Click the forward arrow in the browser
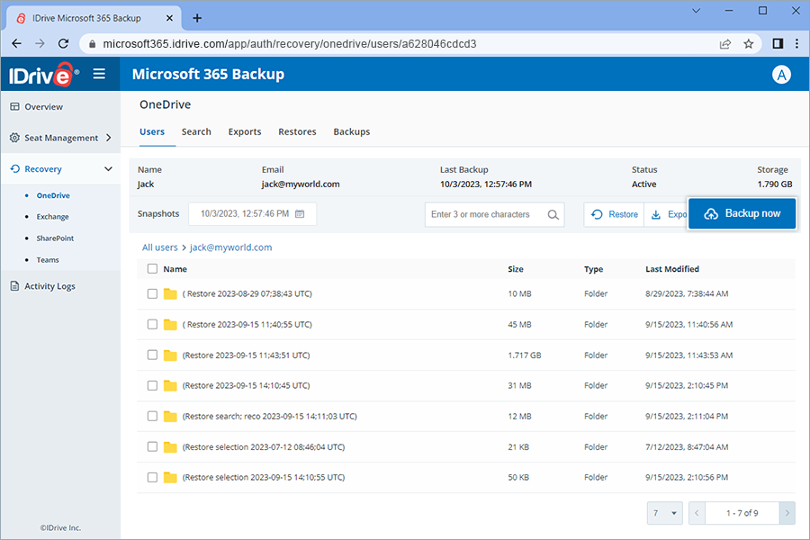Image resolution: width=810 pixels, height=540 pixels. pos(40,44)
